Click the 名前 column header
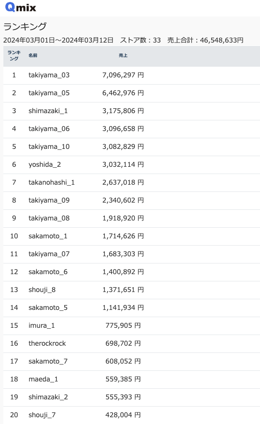 click(33, 56)
